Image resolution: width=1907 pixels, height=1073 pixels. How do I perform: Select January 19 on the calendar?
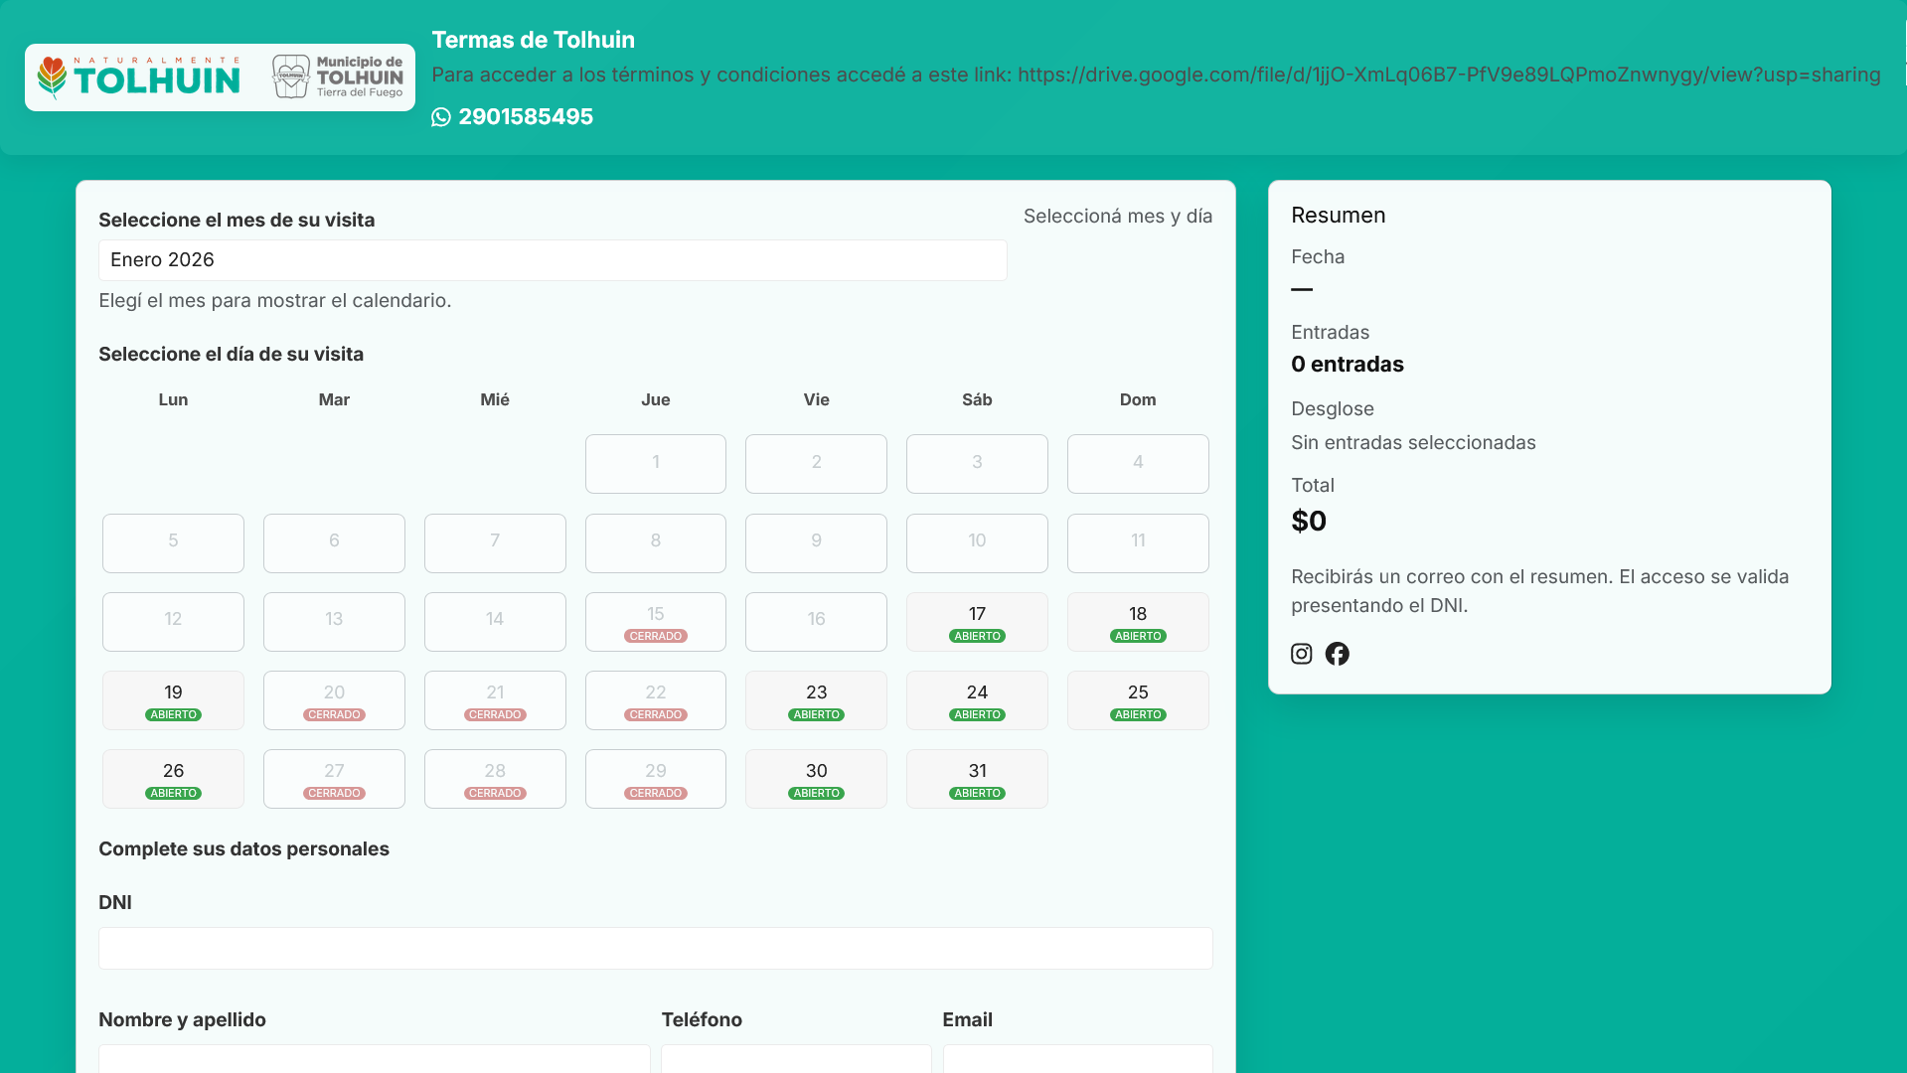(x=173, y=699)
